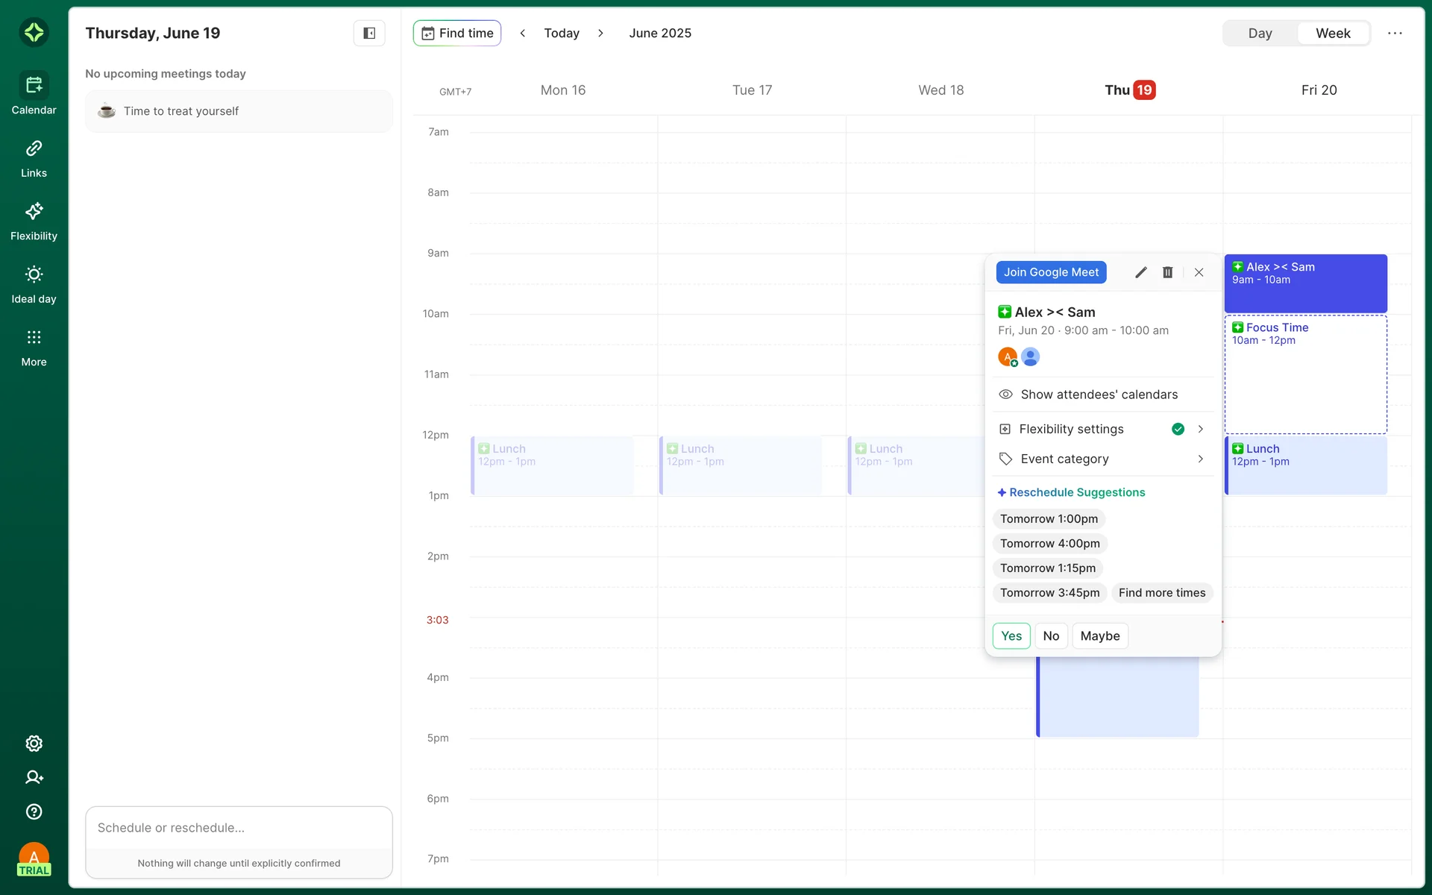Open the help question mark icon
Image resolution: width=1432 pixels, height=895 pixels.
click(x=34, y=811)
